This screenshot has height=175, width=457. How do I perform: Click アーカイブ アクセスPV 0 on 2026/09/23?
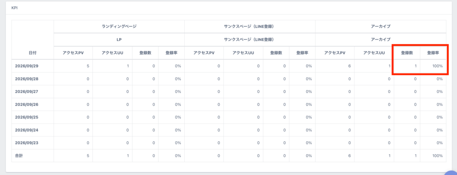click(349, 143)
